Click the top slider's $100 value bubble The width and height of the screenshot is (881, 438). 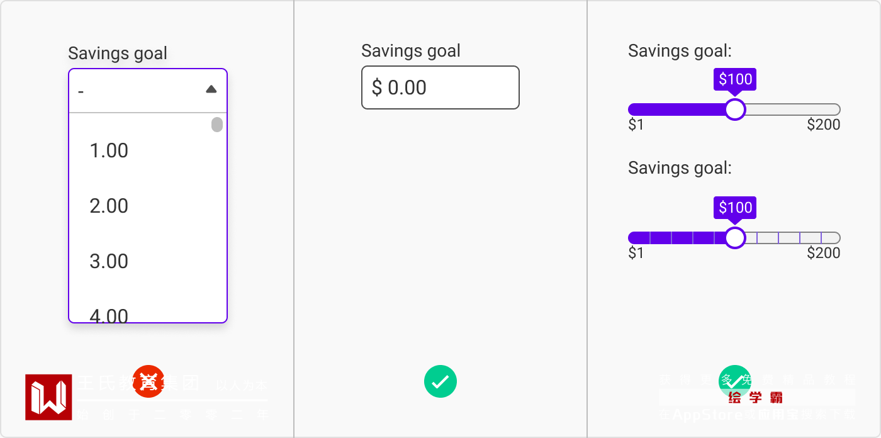coord(735,79)
